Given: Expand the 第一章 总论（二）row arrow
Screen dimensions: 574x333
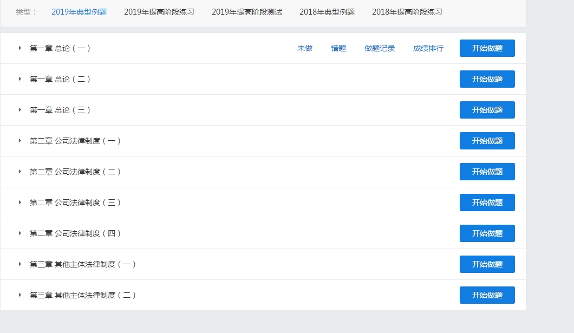Looking at the screenshot, I should tap(20, 79).
